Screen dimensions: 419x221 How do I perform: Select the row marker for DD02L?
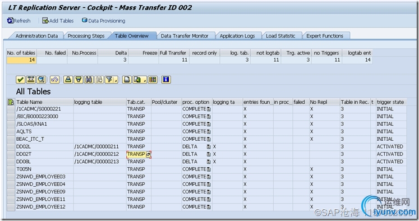tap(11, 146)
